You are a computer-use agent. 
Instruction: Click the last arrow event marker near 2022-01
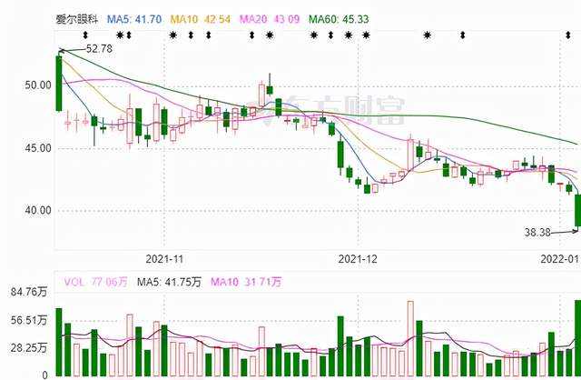pos(568,35)
